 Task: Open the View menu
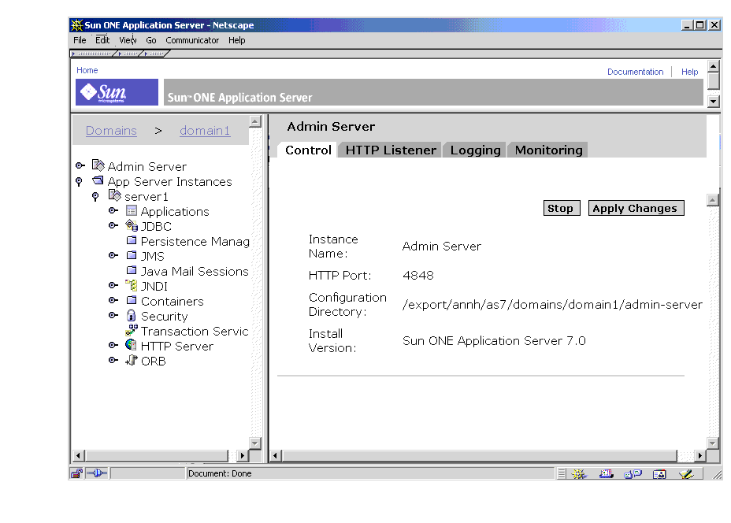point(128,40)
